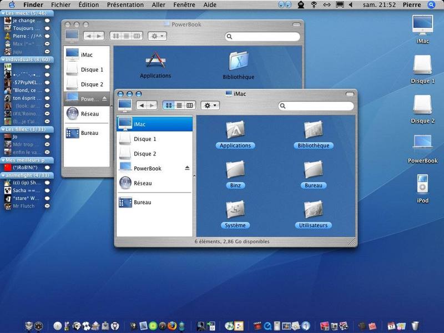Open the Fenêtre menu

[x=184, y=5]
